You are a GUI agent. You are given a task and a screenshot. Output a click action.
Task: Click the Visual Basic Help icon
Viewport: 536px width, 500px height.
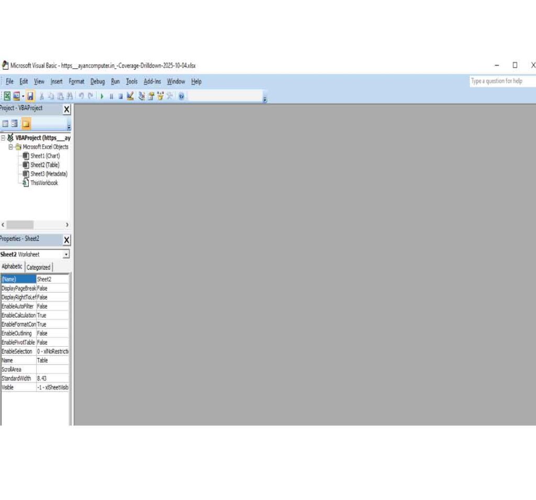(181, 96)
